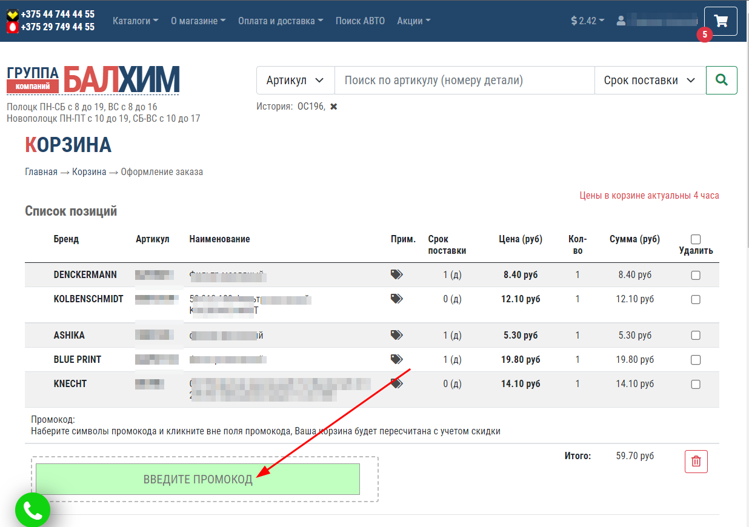Click the Главная breadcrumb link
The image size is (749, 527).
(x=41, y=171)
